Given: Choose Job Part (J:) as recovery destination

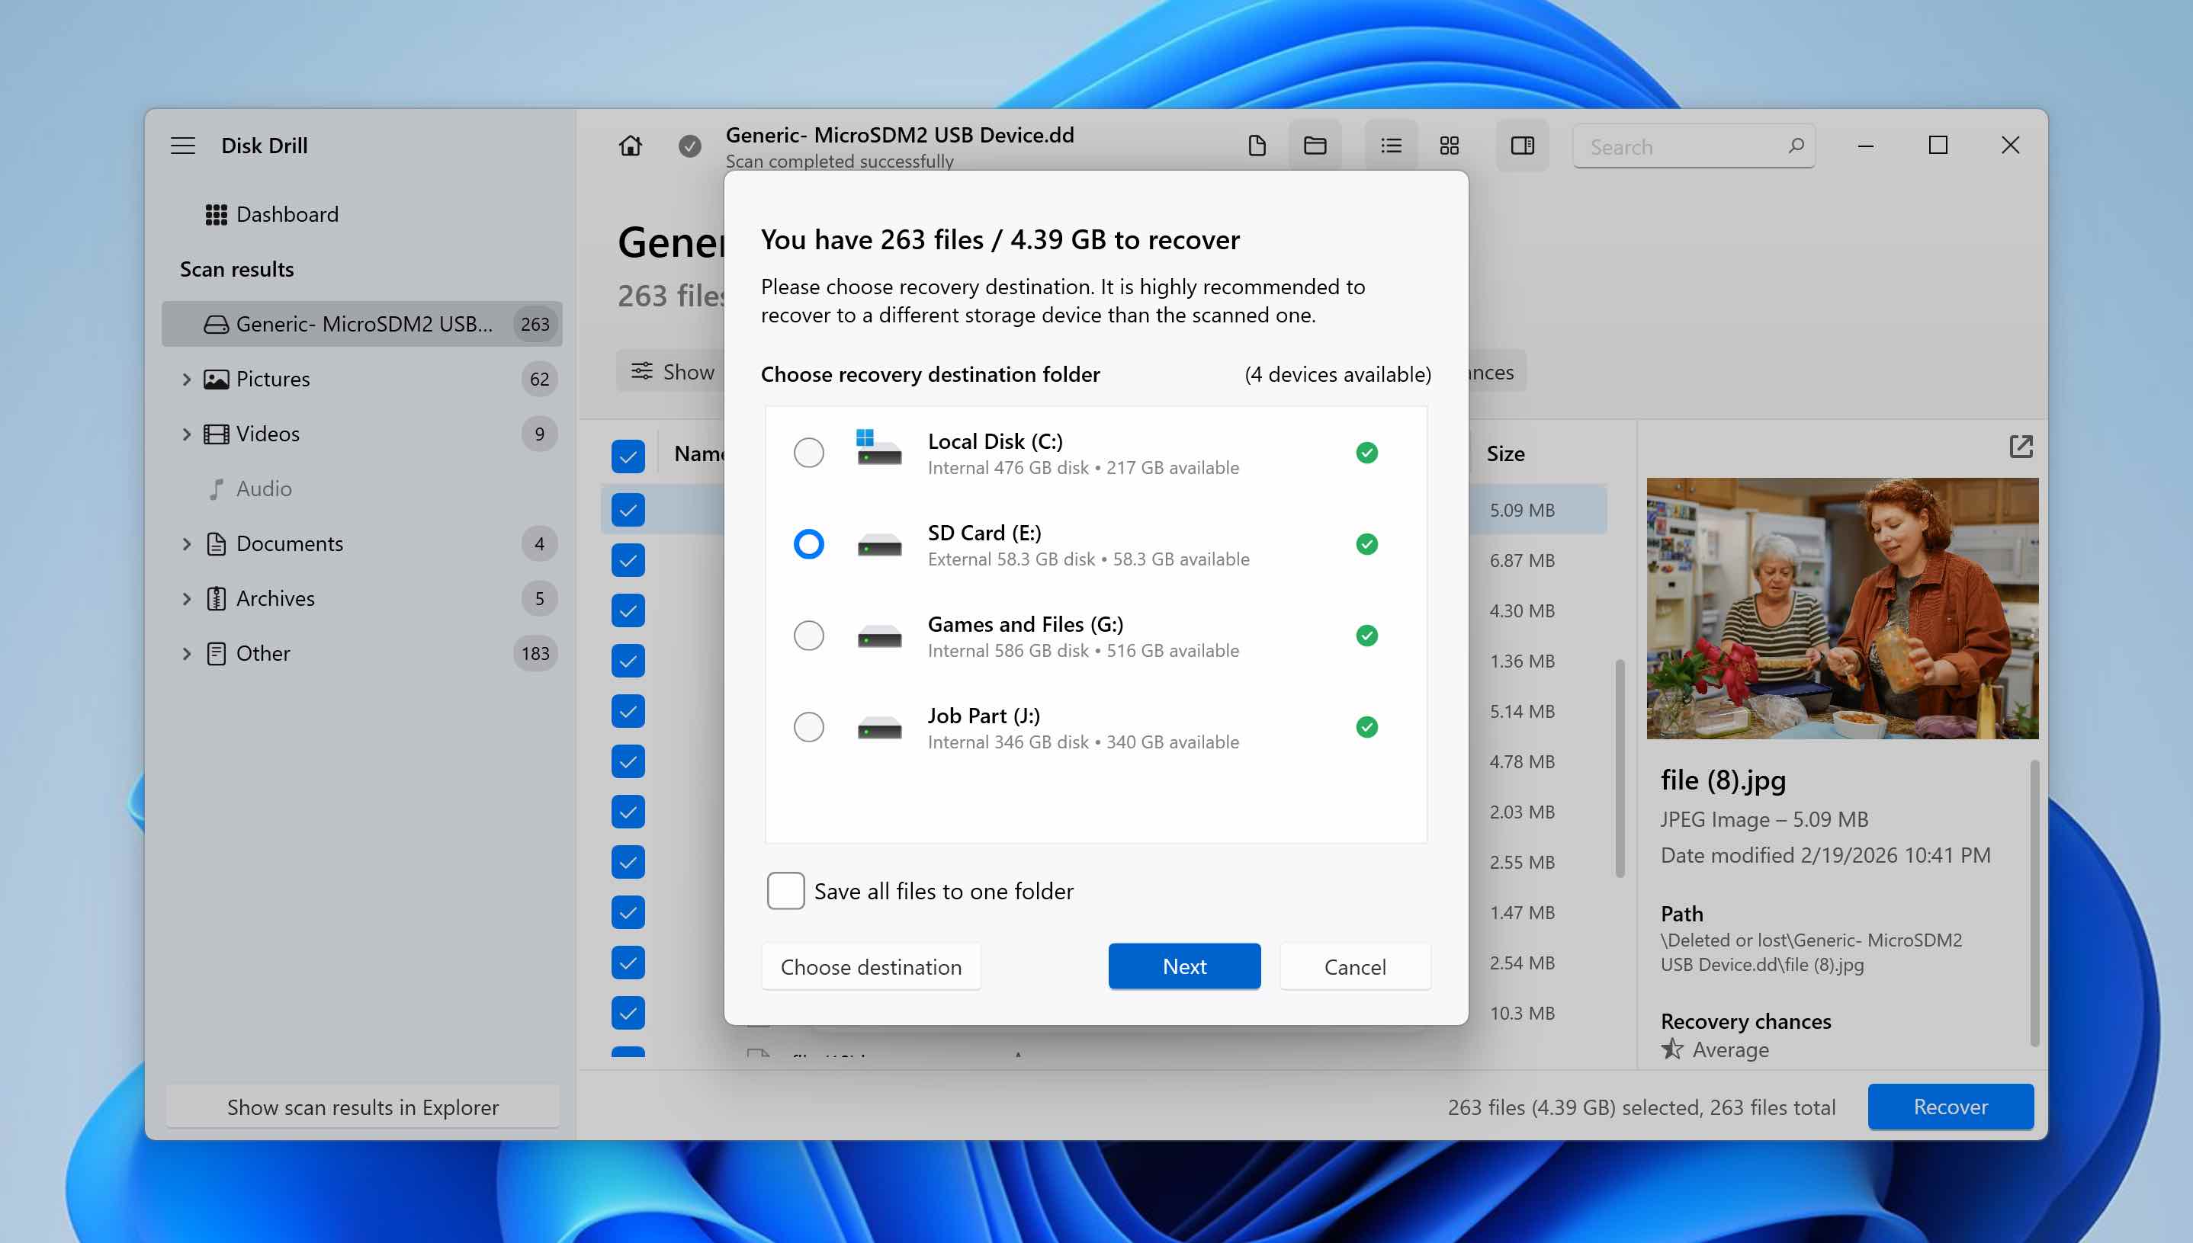Looking at the screenshot, I should coord(808,726).
